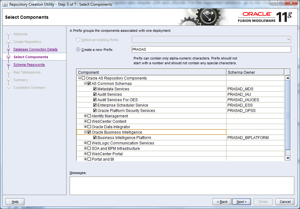Image resolution: width=300 pixels, height=209 pixels.
Task: Uncheck the Enterprise Scheduler Service checkbox
Action: pyautogui.click(x=95, y=105)
